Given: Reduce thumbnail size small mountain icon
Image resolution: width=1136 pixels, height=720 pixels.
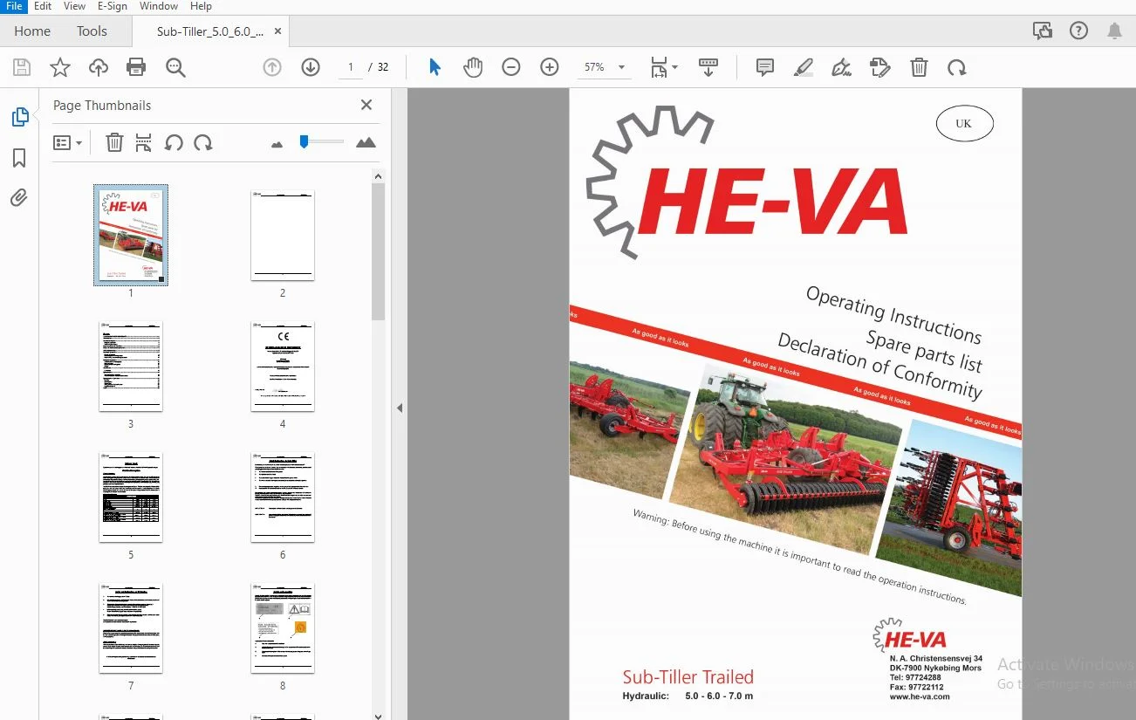Looking at the screenshot, I should pyautogui.click(x=277, y=144).
